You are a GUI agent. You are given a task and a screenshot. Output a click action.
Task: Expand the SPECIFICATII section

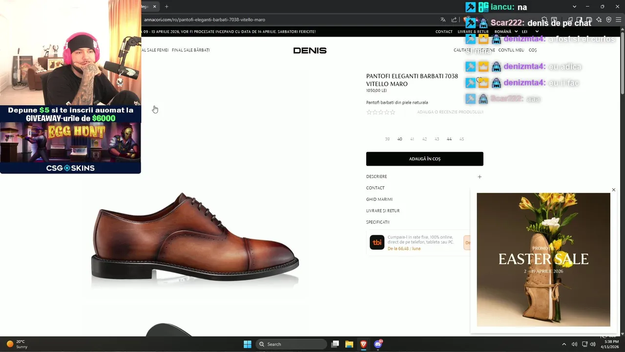tap(378, 222)
